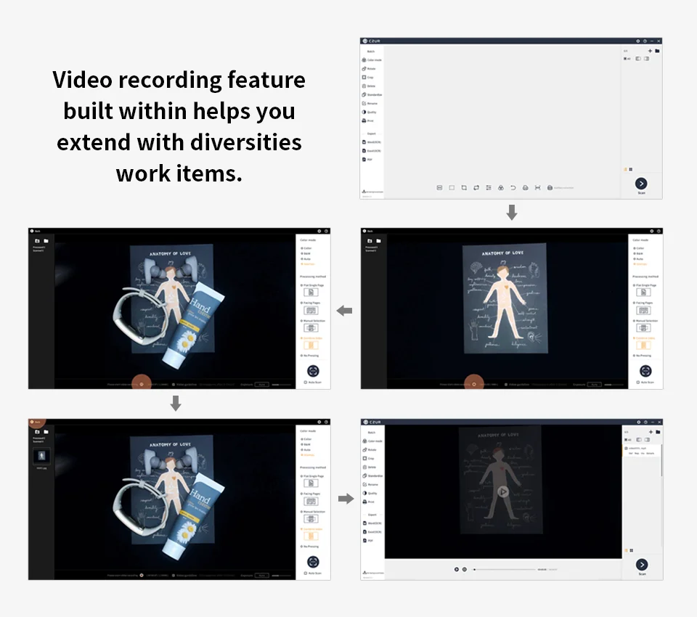Start recording with the highlighted record button, poster-only window
The image size is (697, 617).
click(x=474, y=385)
